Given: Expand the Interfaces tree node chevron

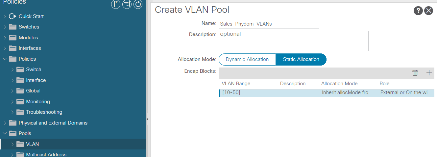Looking at the screenshot, I should pos(5,48).
